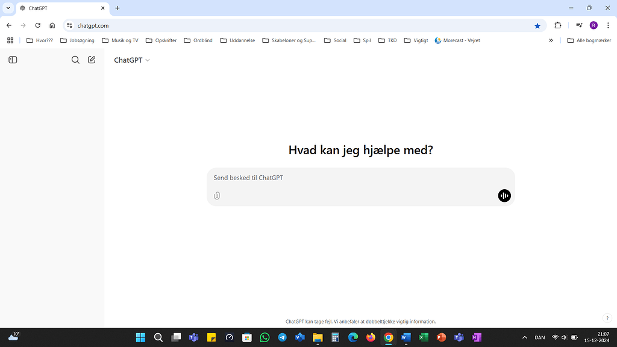Close the ChatGPT browser tab
This screenshot has height=347, width=617.
[102, 8]
